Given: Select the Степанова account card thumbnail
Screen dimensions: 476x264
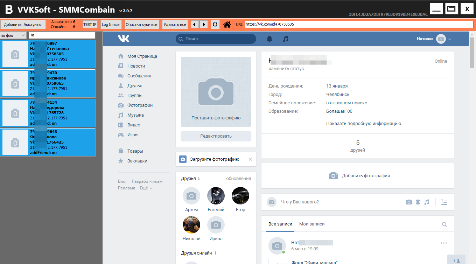Looking at the screenshot, I should 15,54.
